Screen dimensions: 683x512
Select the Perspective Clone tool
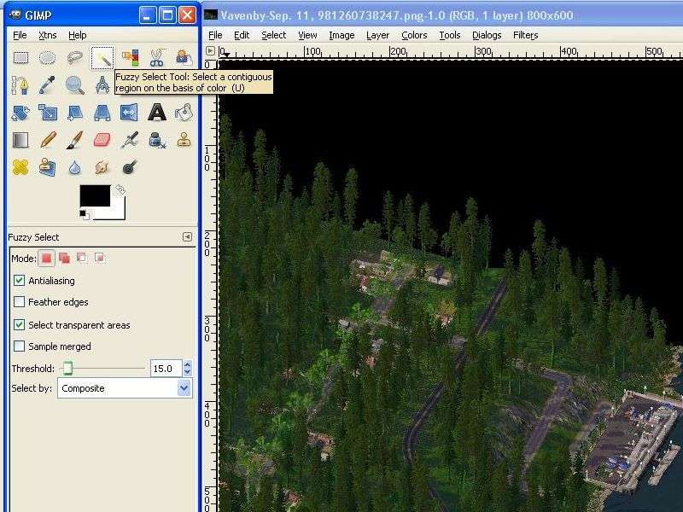click(x=48, y=167)
